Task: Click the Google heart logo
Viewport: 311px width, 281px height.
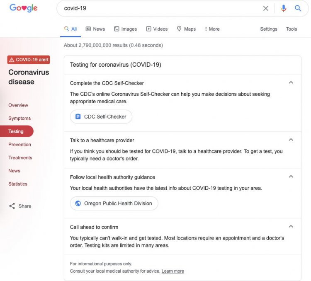Action: click(x=23, y=8)
